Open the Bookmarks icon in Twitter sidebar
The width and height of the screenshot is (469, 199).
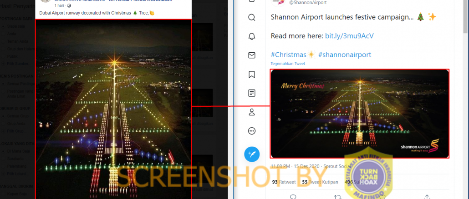point(251,75)
